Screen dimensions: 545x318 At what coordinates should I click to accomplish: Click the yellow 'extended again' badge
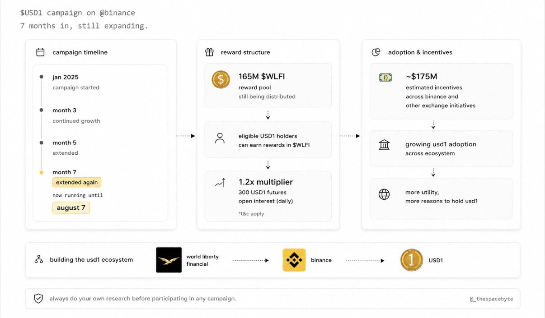pos(77,182)
